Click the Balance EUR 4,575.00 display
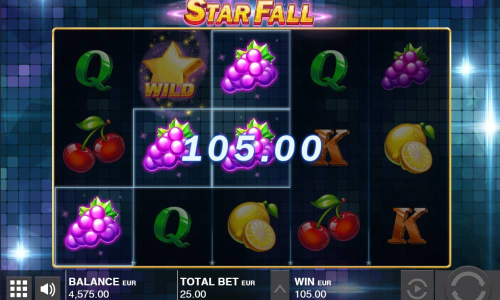The height and width of the screenshot is (300, 500). [102, 287]
